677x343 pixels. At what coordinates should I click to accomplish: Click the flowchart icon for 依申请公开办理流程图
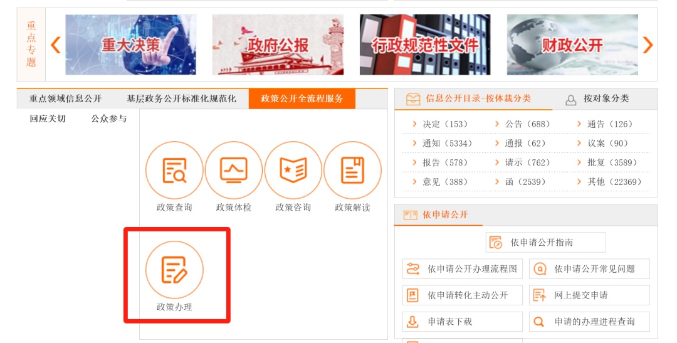pyautogui.click(x=412, y=269)
